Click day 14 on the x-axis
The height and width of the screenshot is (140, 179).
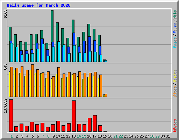click(79, 136)
